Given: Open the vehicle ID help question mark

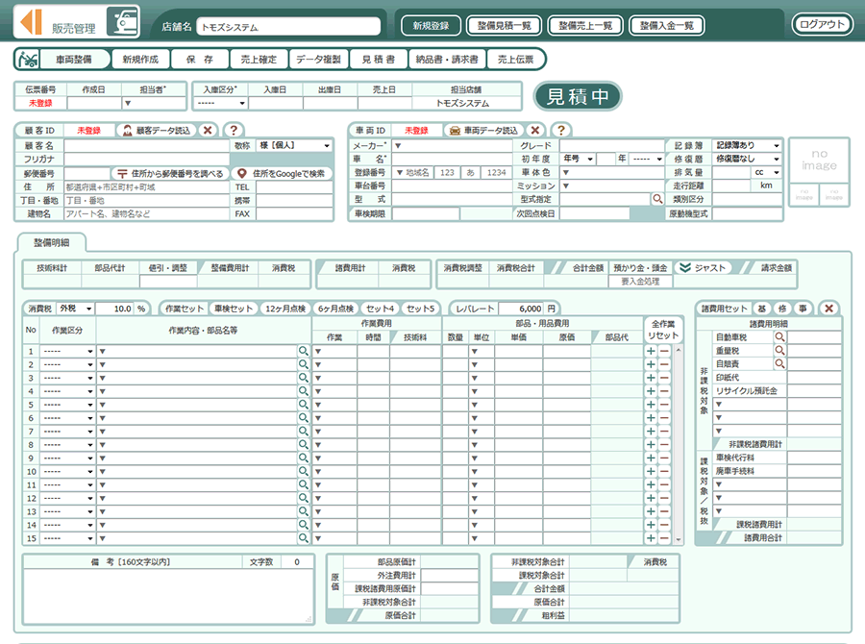Looking at the screenshot, I should coord(561,130).
